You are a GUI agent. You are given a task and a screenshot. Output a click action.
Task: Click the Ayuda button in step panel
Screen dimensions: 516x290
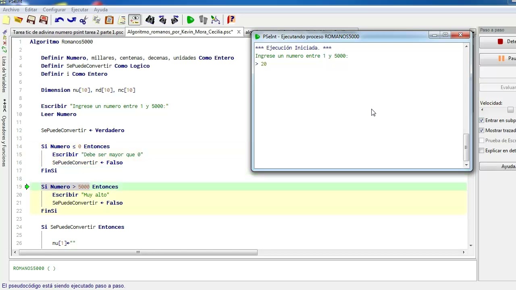[498, 166]
